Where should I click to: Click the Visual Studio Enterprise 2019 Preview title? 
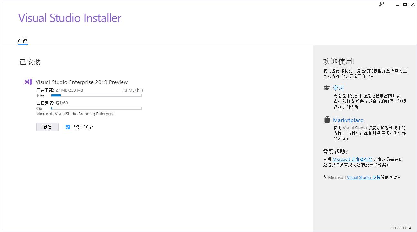coord(81,82)
